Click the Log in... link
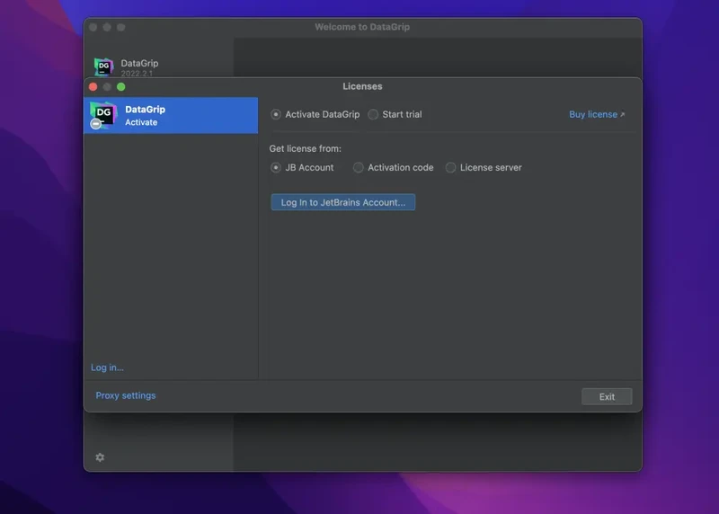This screenshot has width=719, height=514. [x=107, y=368]
